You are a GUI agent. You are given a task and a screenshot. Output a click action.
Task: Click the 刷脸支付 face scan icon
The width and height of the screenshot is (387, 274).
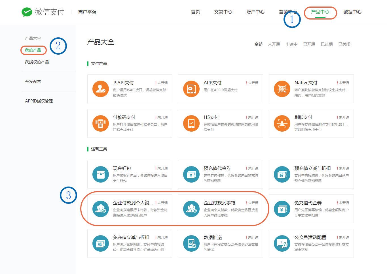click(282, 123)
